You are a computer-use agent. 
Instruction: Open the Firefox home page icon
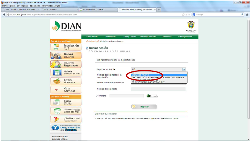click(247, 14)
